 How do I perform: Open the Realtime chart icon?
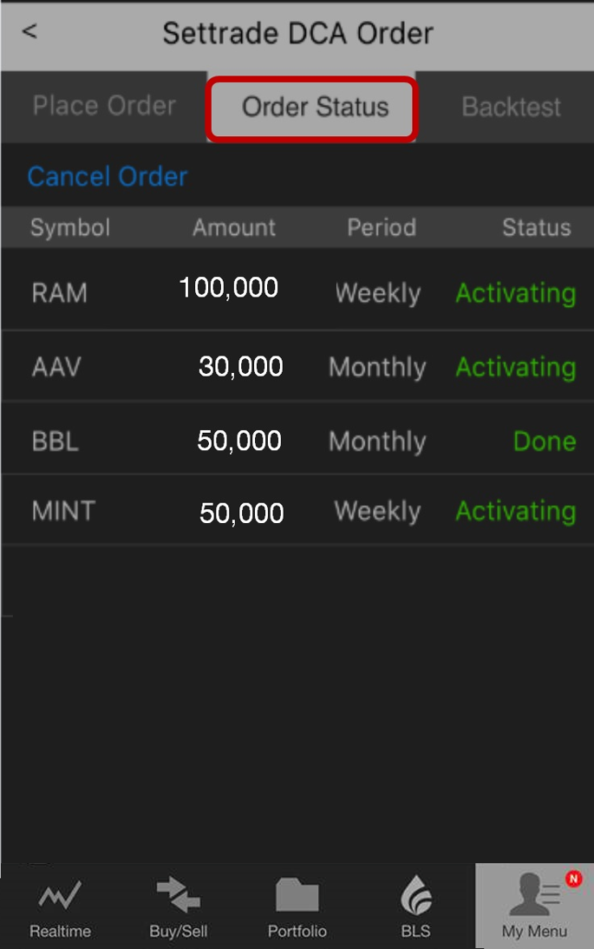pos(60,897)
